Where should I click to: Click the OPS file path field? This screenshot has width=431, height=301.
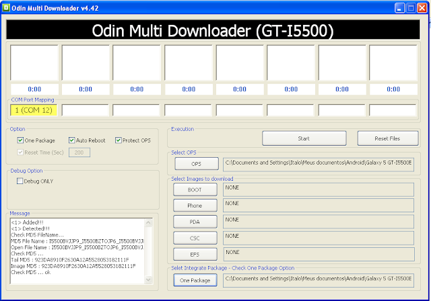point(319,165)
